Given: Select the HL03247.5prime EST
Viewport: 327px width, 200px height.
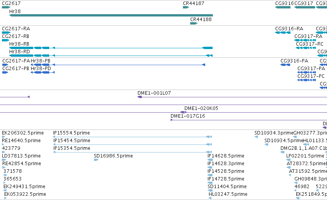Looking at the screenshot, I should point(210,198).
